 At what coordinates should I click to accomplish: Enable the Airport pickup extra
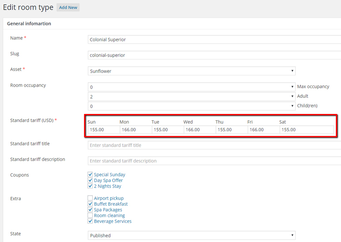90,198
